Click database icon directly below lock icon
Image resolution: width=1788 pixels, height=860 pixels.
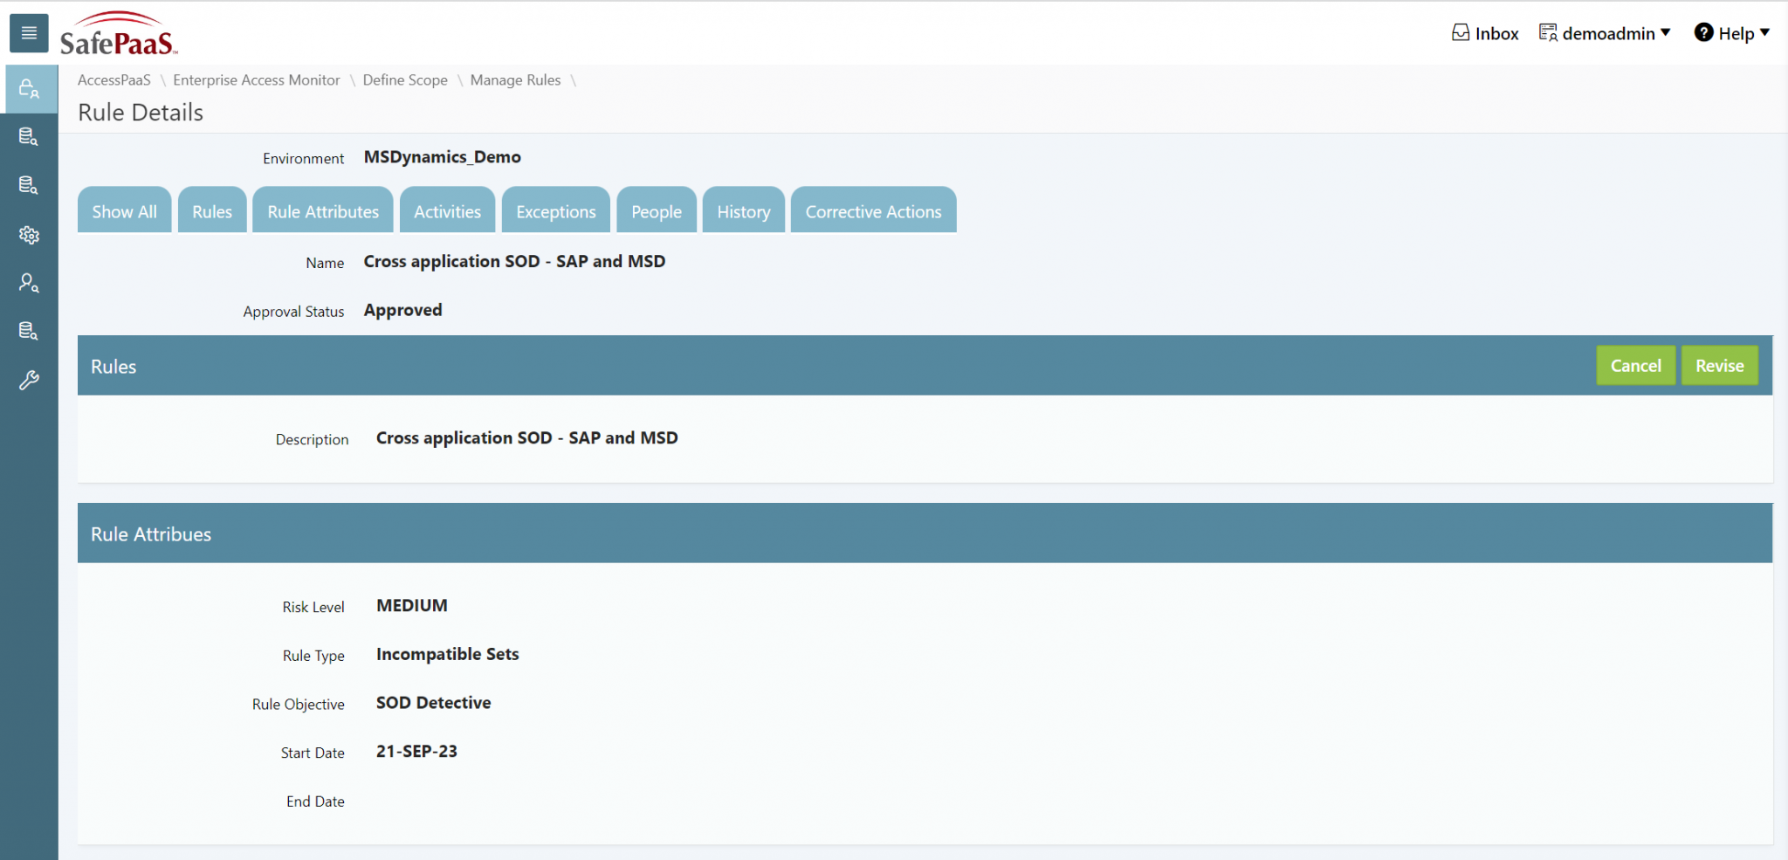tap(29, 137)
